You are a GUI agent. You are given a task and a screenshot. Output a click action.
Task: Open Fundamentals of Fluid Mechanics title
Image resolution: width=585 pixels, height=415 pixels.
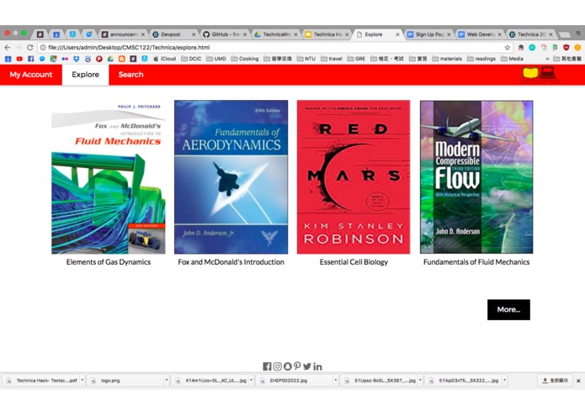coord(476,261)
